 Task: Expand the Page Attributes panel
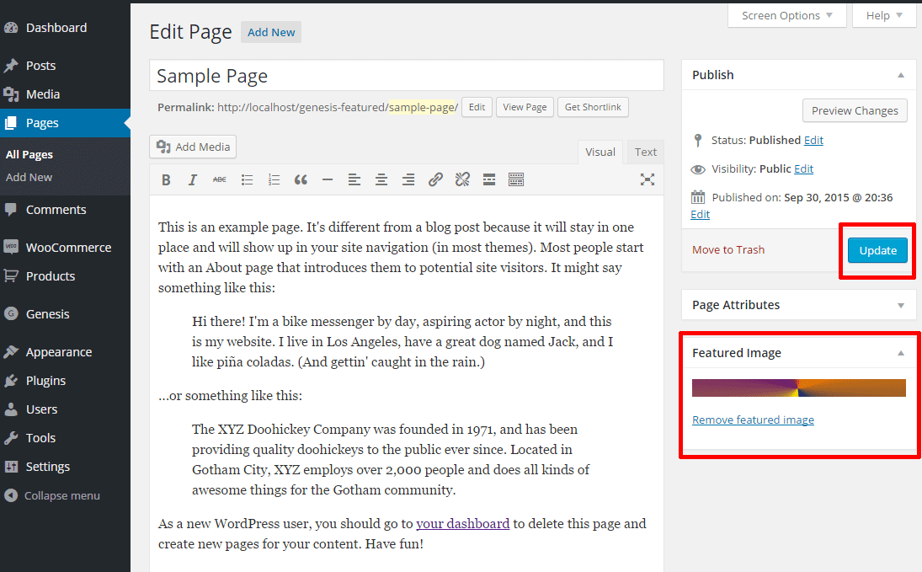(x=901, y=306)
